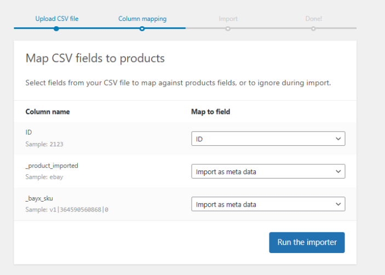Click the chevron arrow in the ID mapping field
This screenshot has width=385, height=275.
tap(338, 139)
